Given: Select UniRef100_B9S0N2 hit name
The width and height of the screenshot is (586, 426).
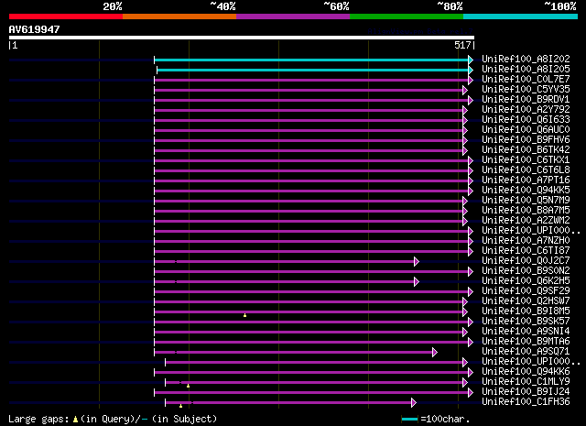Looking at the screenshot, I should pyautogui.click(x=526, y=271).
